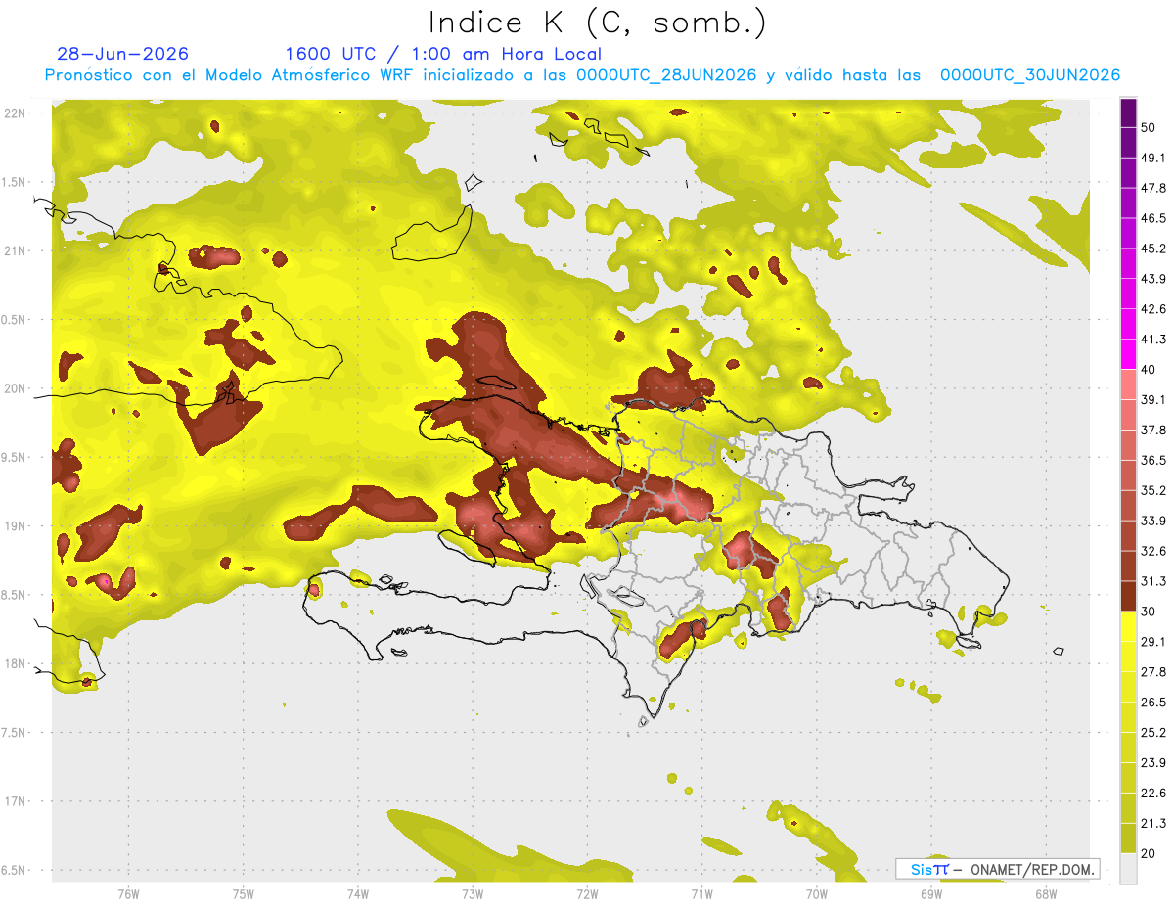Viewport: 1174px width, 907px height.
Task: Click the '20N' latitude axis label
Action: pyautogui.click(x=16, y=388)
